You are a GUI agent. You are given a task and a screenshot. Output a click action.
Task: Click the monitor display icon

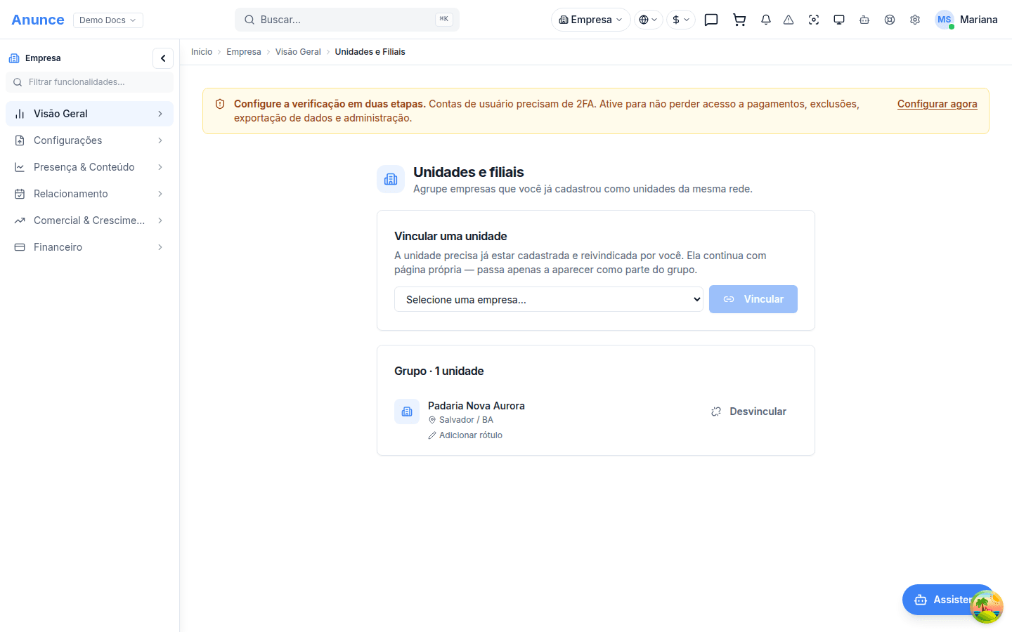click(839, 20)
